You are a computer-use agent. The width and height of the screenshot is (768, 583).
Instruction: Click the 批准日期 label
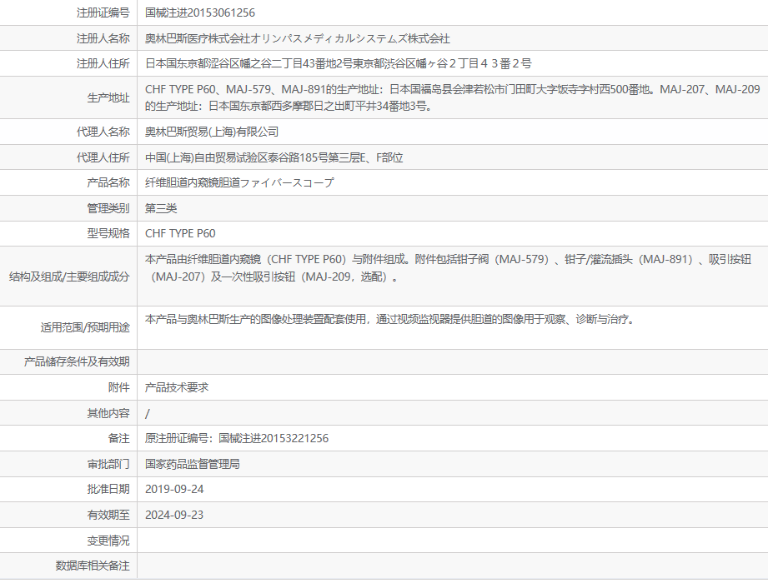click(x=108, y=489)
